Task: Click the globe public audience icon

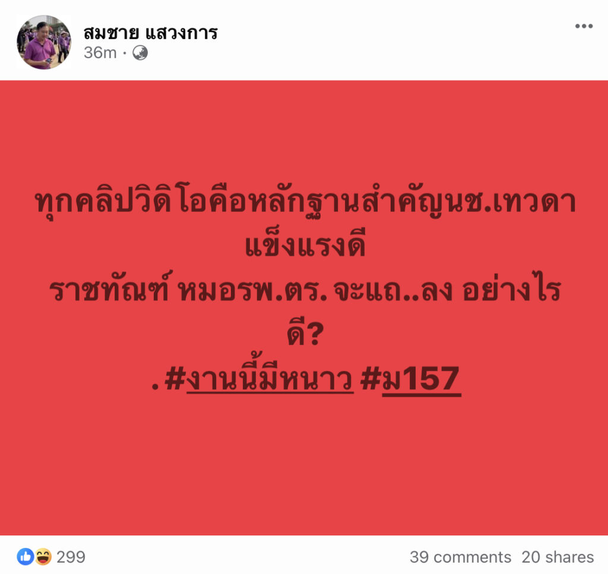Action: click(x=140, y=53)
